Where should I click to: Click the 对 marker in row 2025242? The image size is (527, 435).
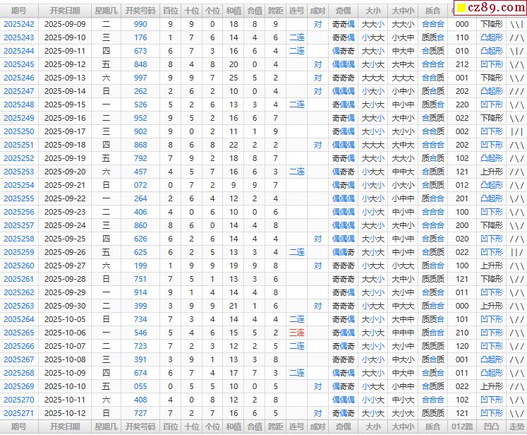coord(318,24)
